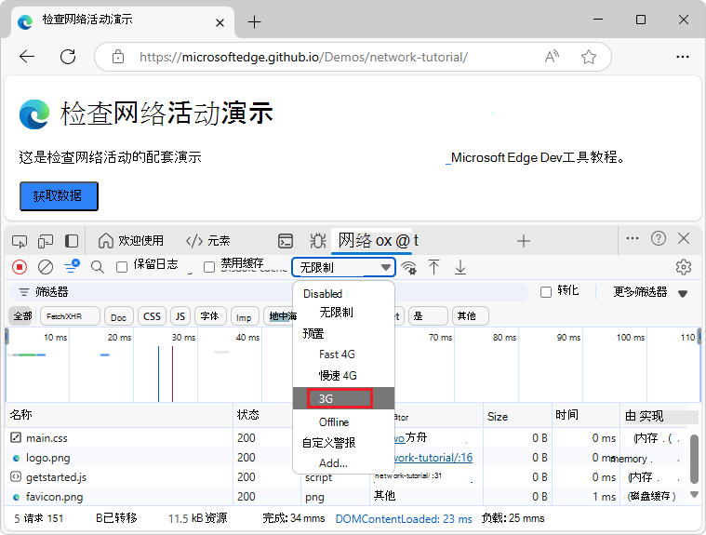Import HAR file upload arrow
Screen dimensions: 706x535
(x=433, y=267)
